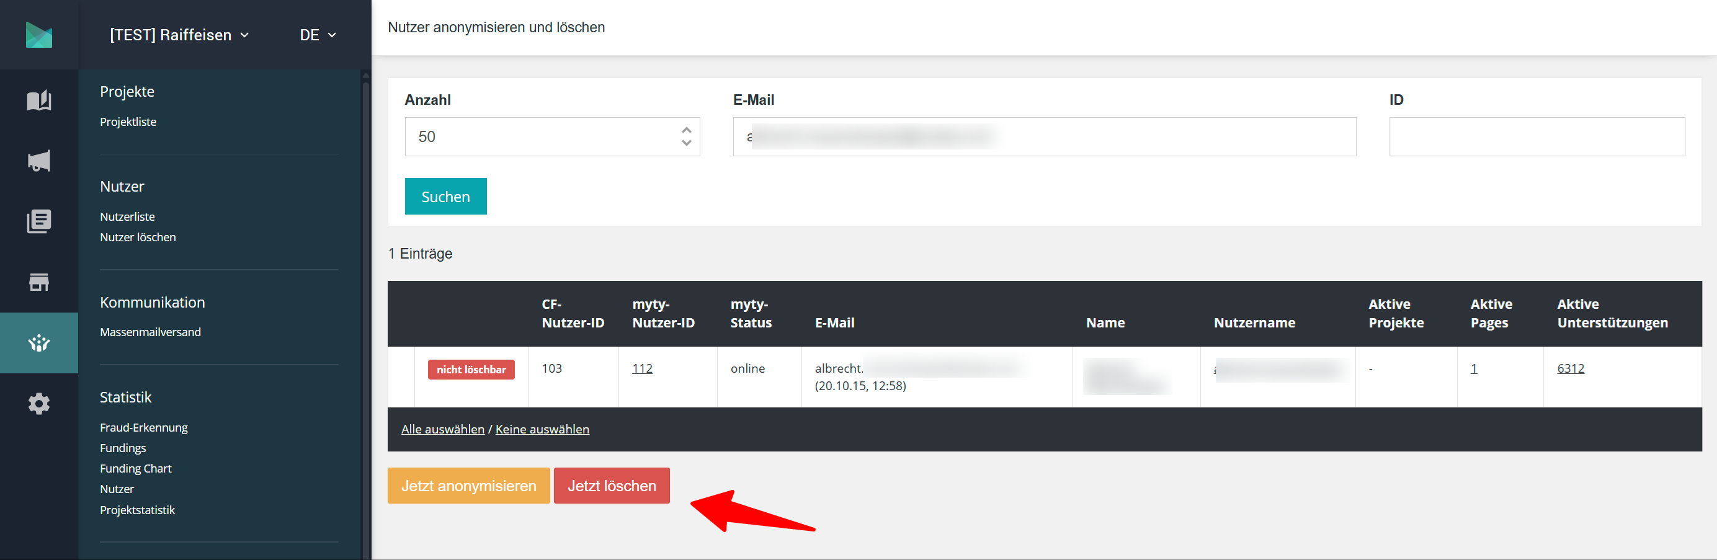Open Nutzer löschen in the menu
This screenshot has width=1717, height=560.
pyautogui.click(x=138, y=238)
